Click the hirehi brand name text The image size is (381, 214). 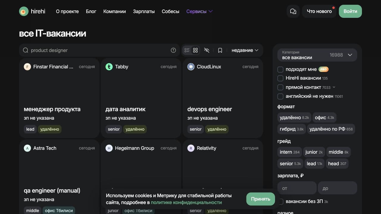tap(38, 11)
